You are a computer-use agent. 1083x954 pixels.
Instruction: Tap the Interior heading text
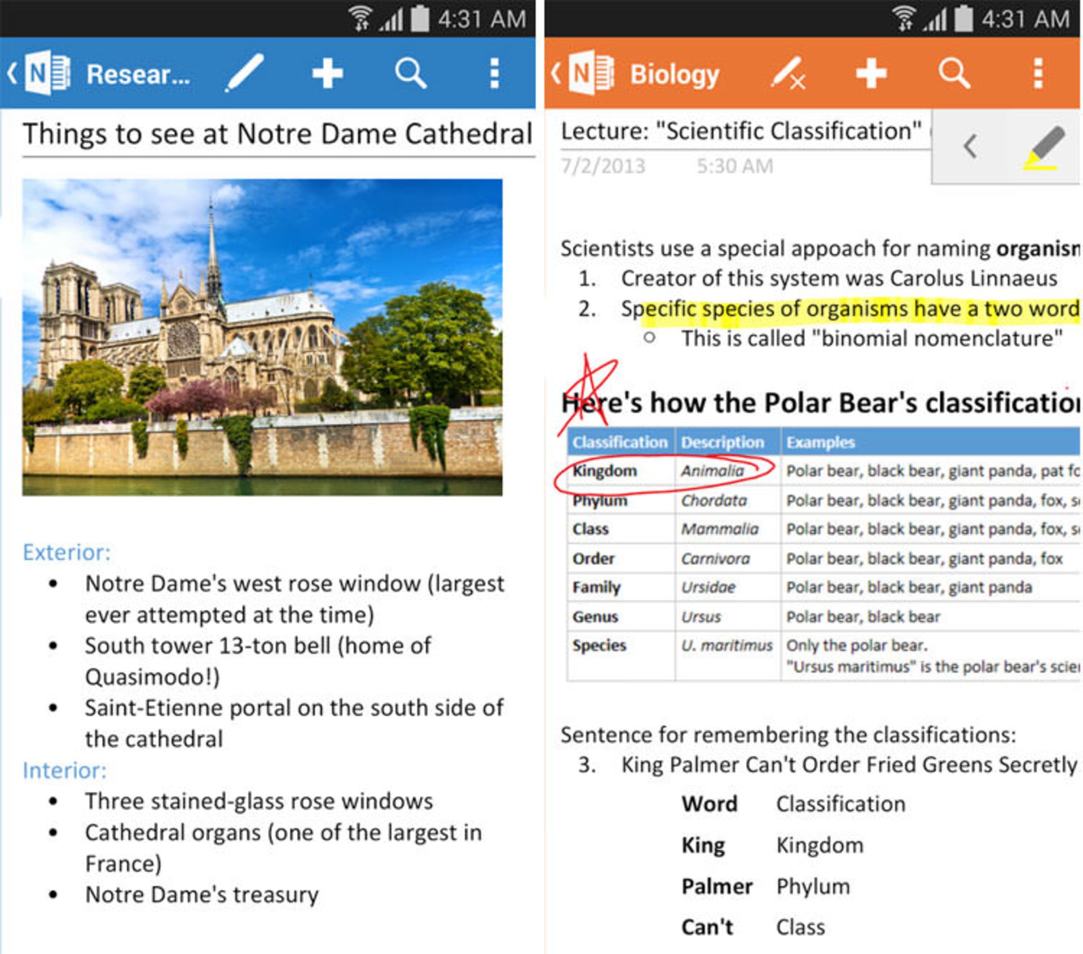coord(64,770)
